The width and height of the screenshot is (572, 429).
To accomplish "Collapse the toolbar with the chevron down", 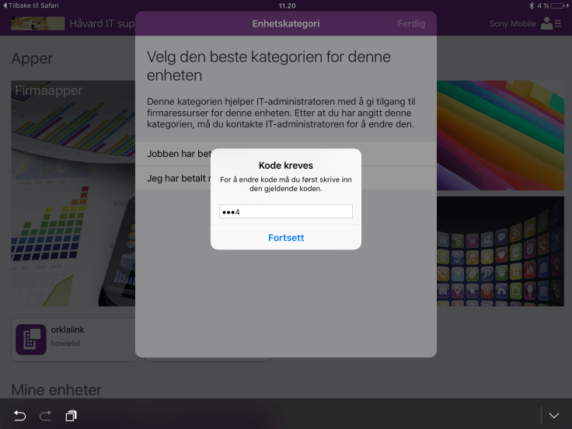I will (554, 416).
